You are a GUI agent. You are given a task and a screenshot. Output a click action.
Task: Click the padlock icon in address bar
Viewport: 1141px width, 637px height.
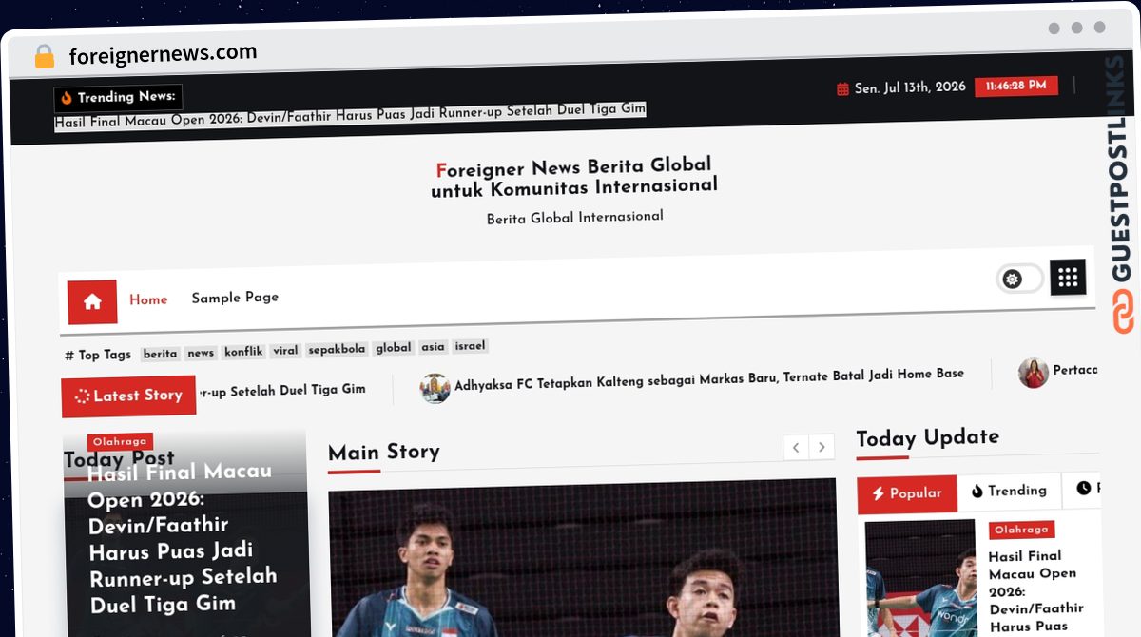pos(44,57)
